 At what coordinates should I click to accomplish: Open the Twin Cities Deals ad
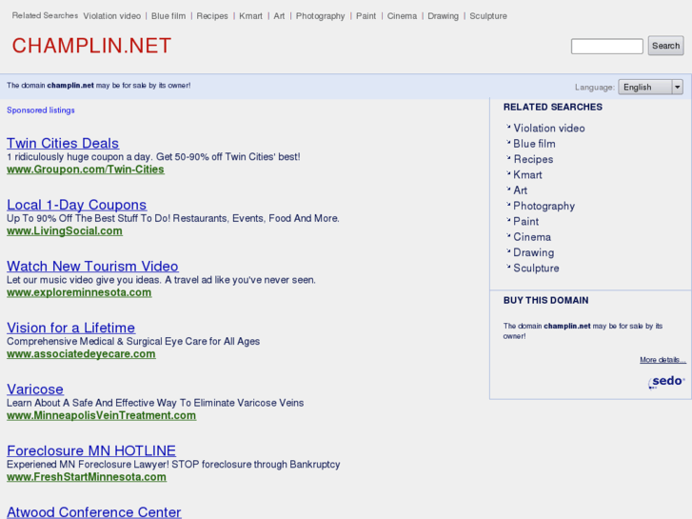coord(63,143)
